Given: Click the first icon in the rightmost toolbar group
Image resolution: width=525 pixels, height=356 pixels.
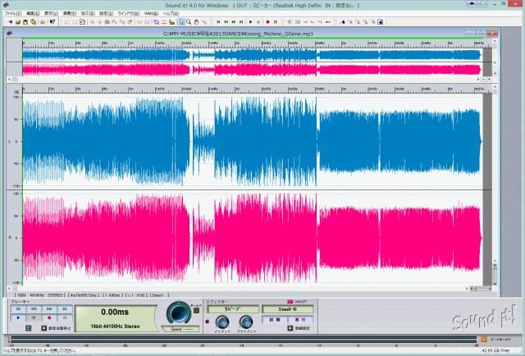Looking at the screenshot, I should click(343, 22).
